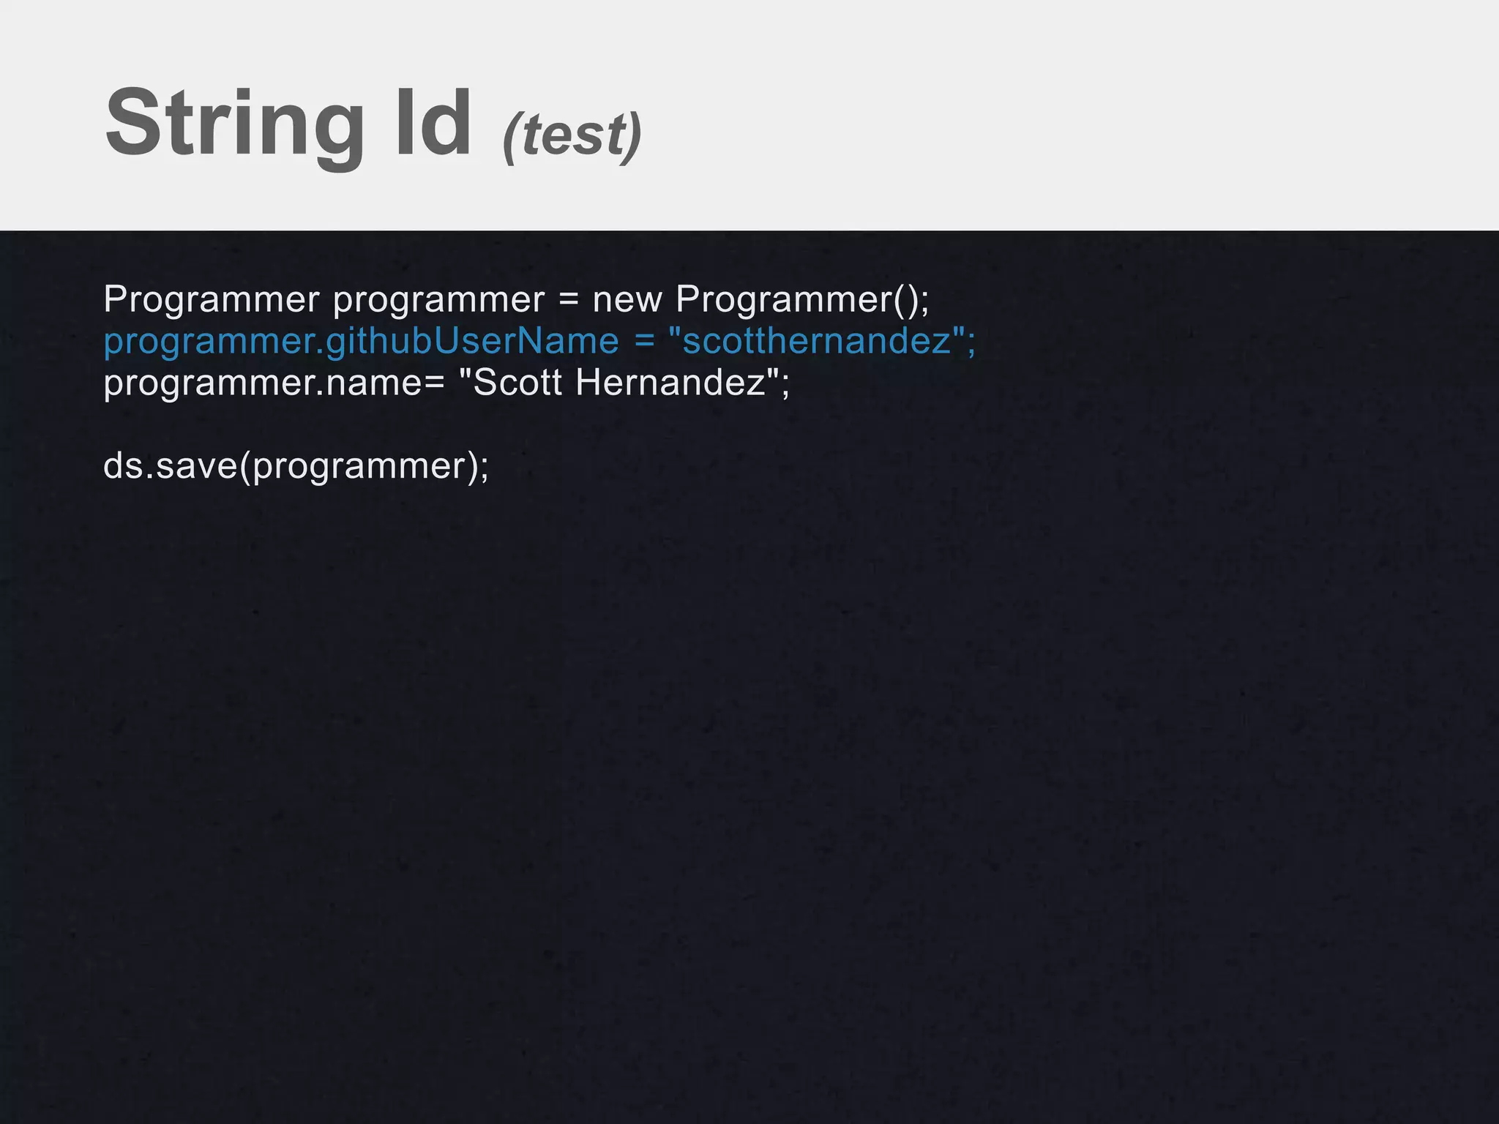Click the 'ds.save(programmer);' code line
Viewport: 1499px width, 1124px height.
(x=296, y=466)
